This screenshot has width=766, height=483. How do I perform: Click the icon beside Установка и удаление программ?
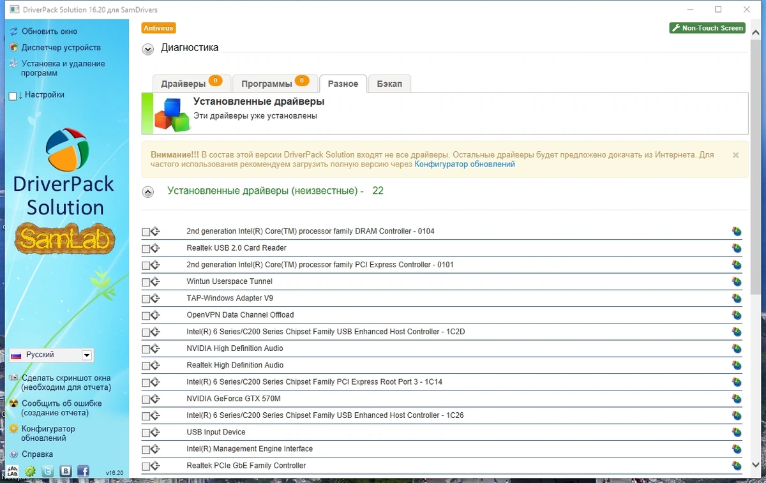click(13, 64)
